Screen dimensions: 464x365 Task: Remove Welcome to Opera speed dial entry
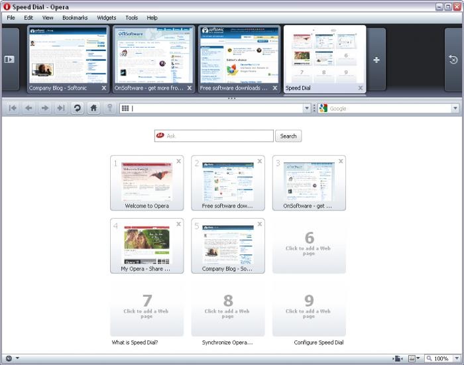click(179, 161)
